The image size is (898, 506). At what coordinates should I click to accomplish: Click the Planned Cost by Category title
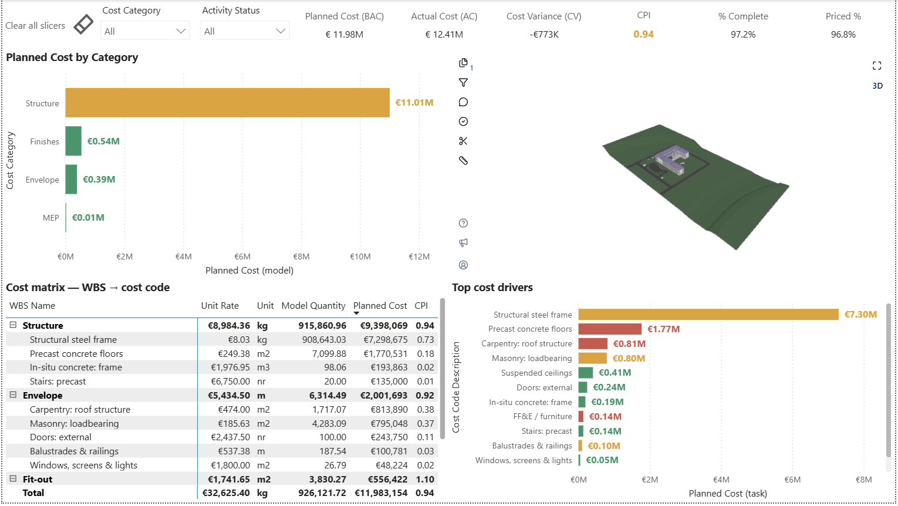tap(72, 58)
